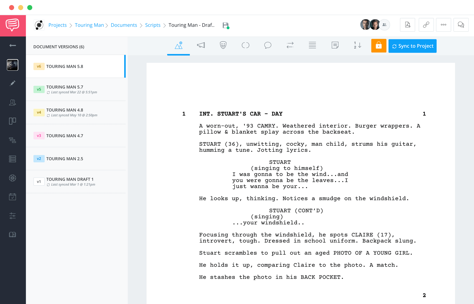Select the dialogue speech bubble tool
This screenshot has width=474, height=304.
point(268,45)
